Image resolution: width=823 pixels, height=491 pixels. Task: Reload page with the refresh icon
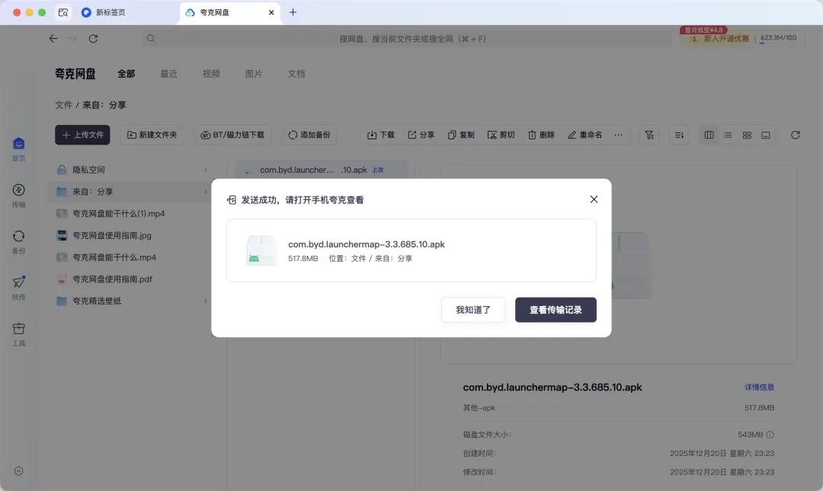click(94, 38)
